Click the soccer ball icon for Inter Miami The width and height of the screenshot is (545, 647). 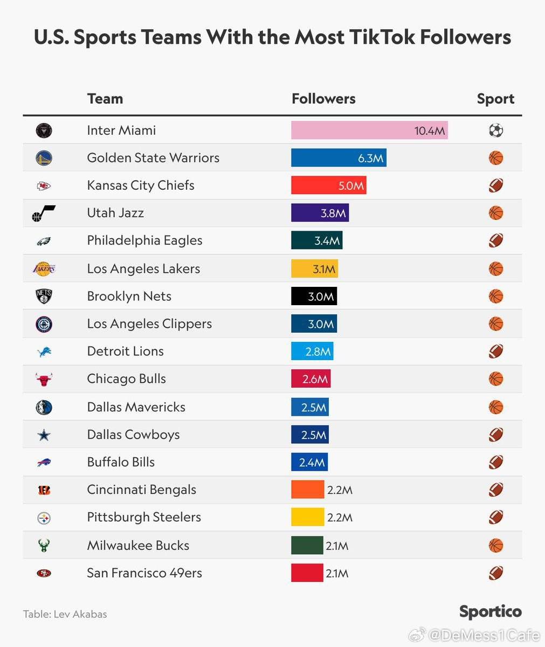coord(496,130)
